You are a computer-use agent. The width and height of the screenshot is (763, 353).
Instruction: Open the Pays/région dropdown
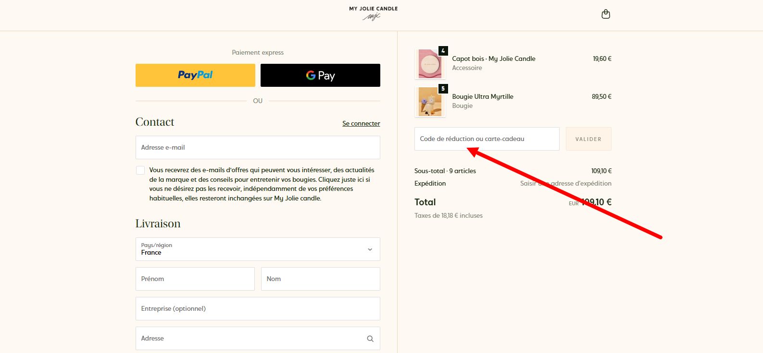(x=258, y=249)
